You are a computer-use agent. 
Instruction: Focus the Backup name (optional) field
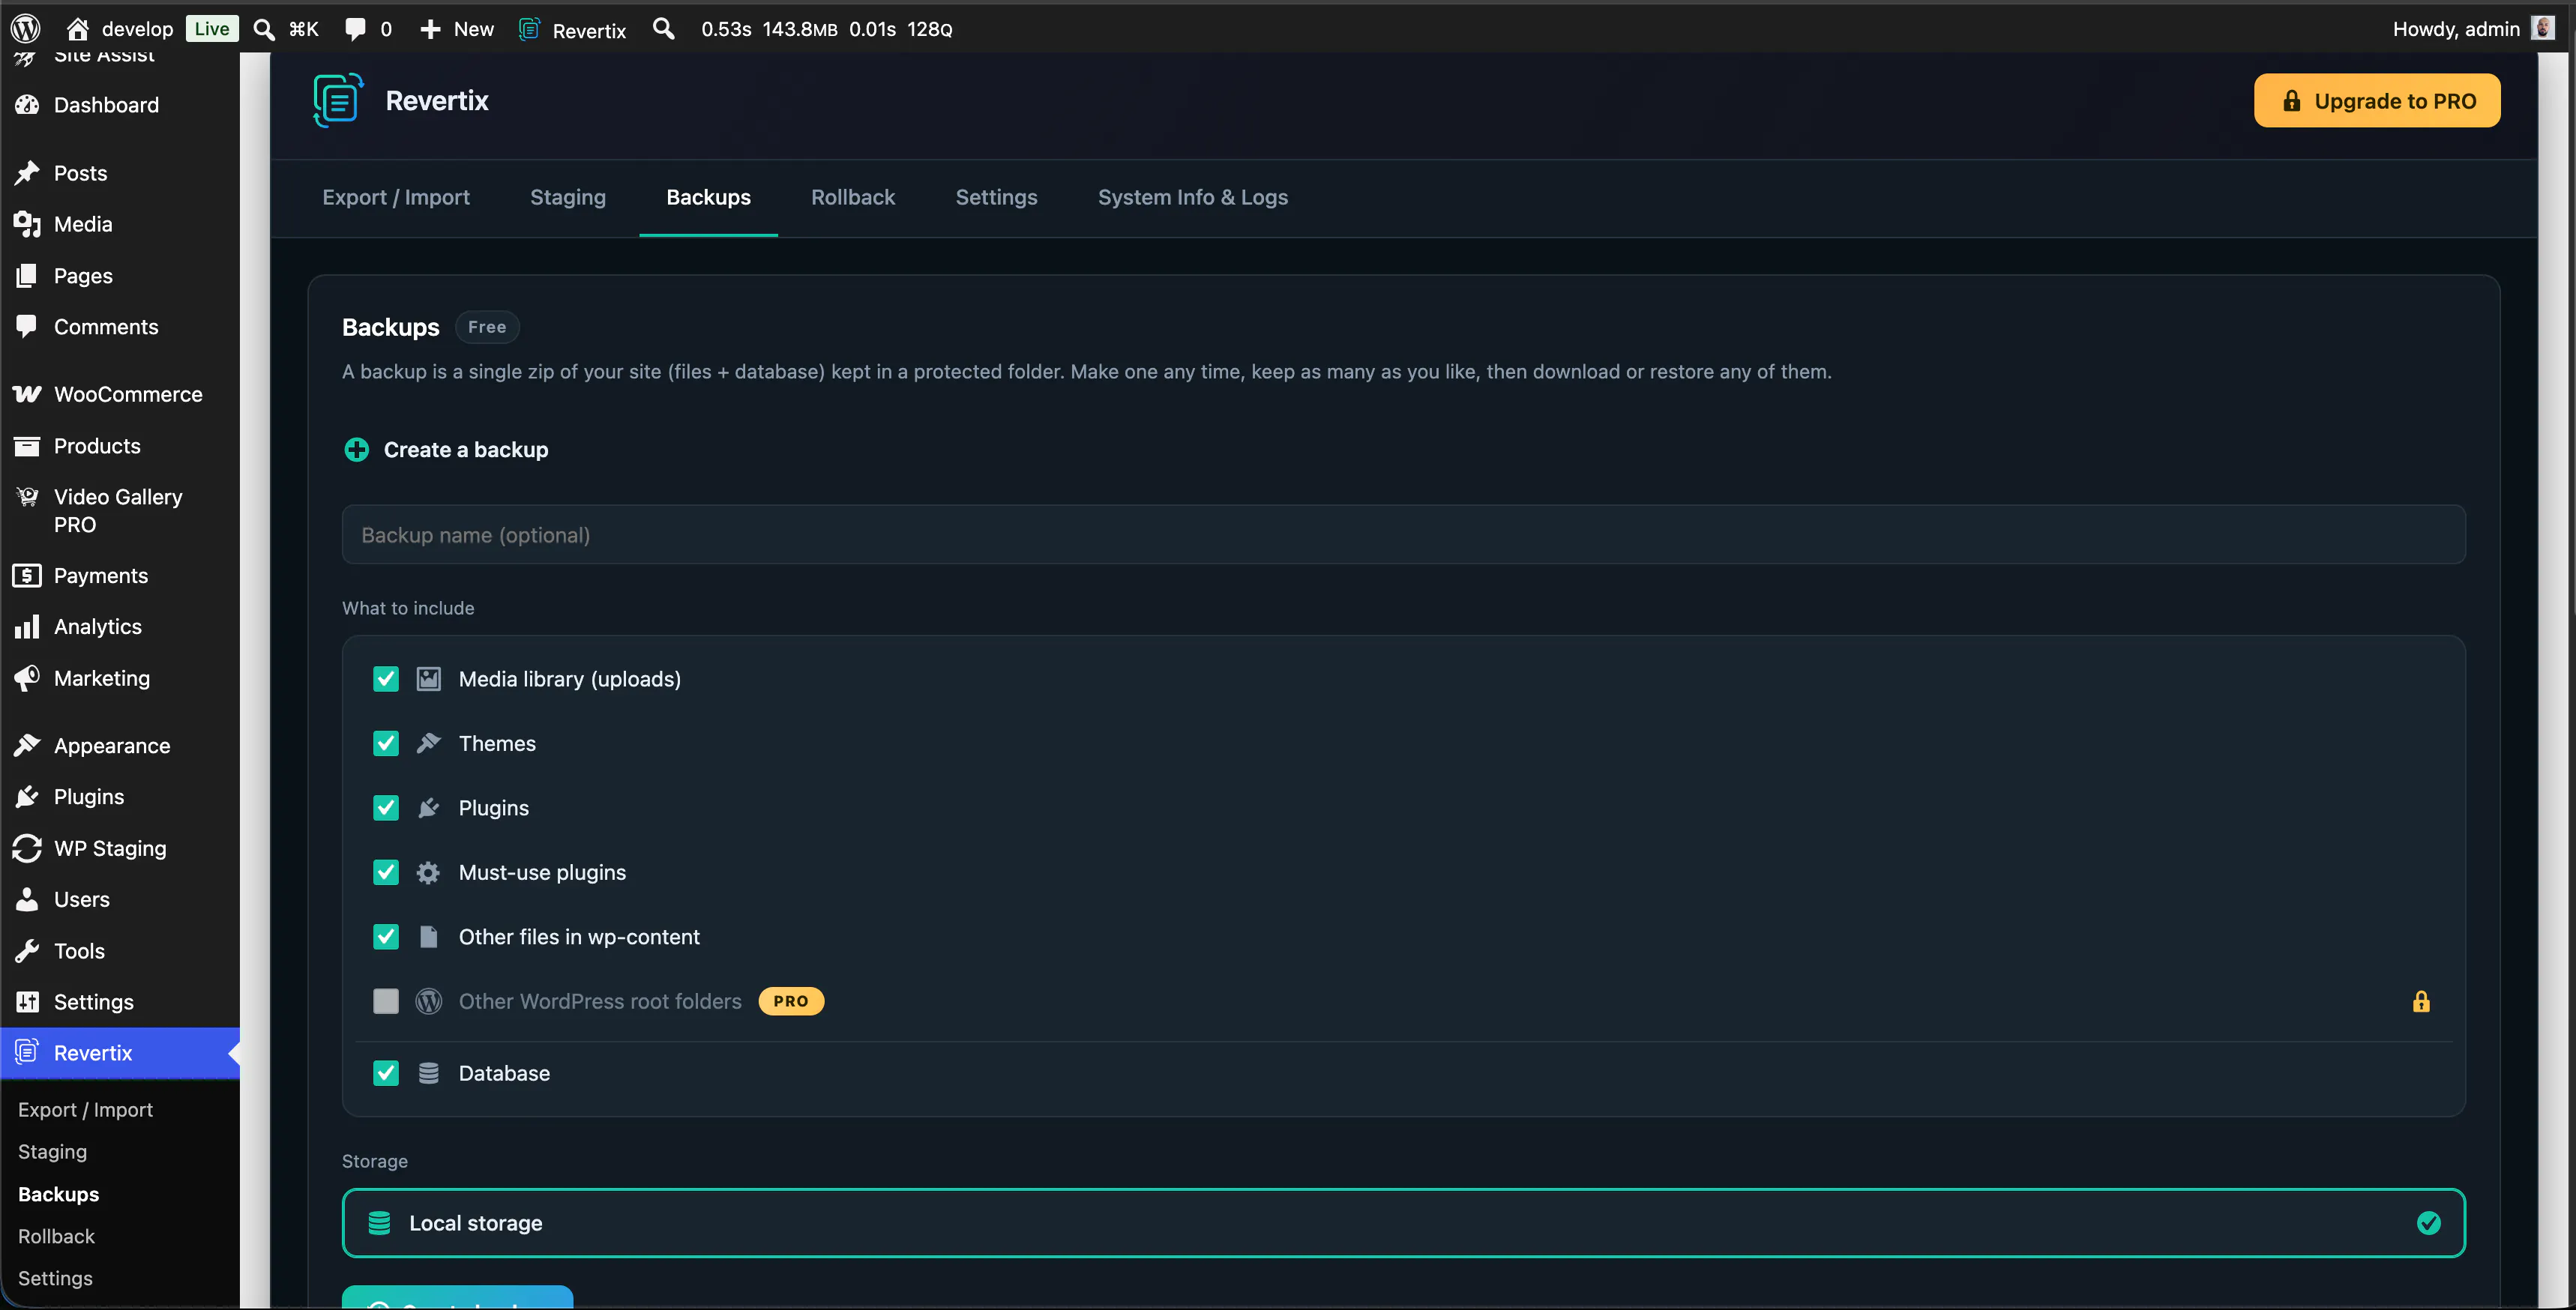1403,535
